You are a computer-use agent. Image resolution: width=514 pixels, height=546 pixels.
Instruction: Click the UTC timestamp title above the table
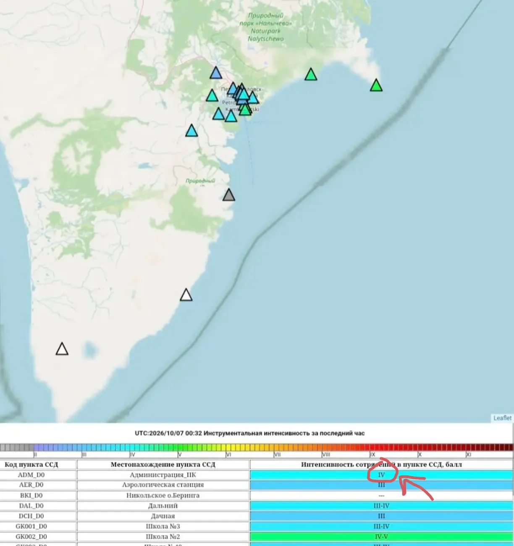250,433
